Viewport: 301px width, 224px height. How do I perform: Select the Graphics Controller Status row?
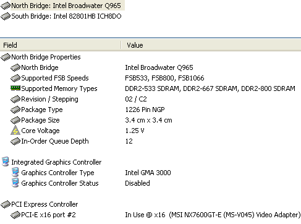click(x=150, y=183)
